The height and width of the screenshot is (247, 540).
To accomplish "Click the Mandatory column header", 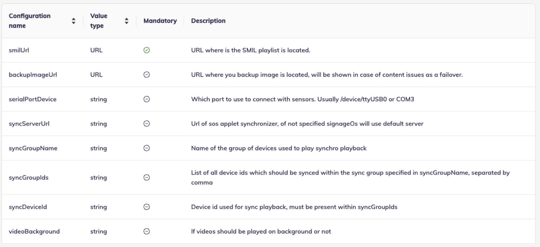I will [x=159, y=21].
